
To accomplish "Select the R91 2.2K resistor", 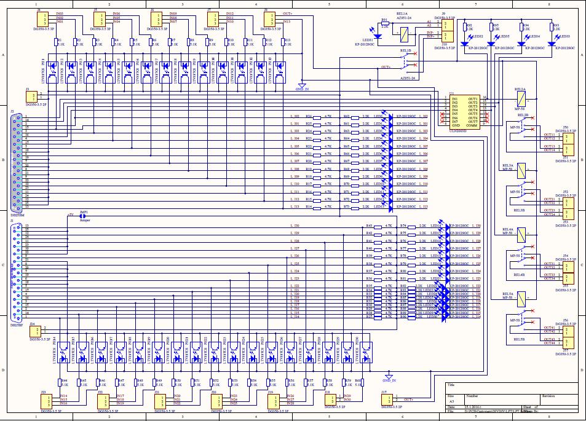I will pos(384,23).
